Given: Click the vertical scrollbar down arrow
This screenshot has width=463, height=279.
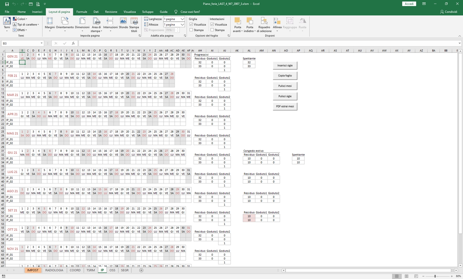Looking at the screenshot, I should click(x=460, y=265).
